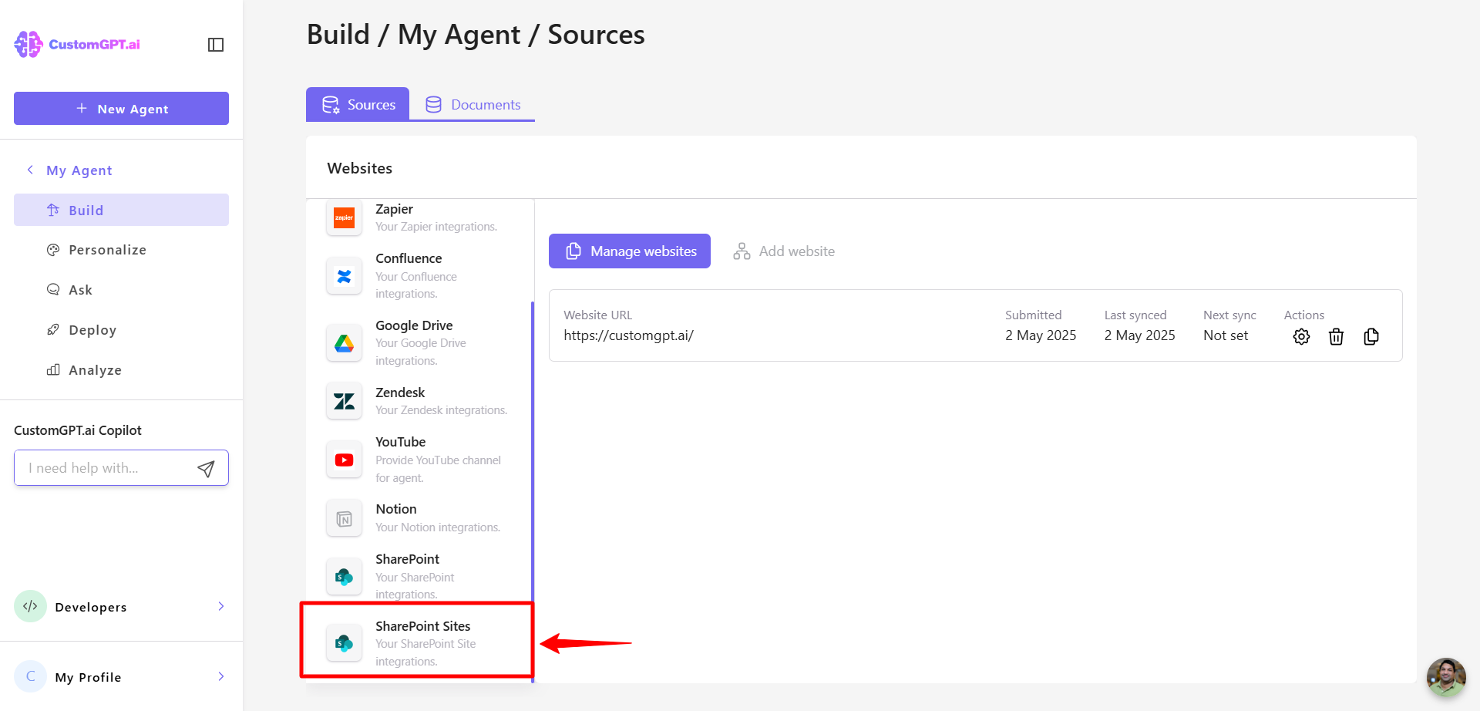The image size is (1480, 711).
Task: Click the Zendesk logo icon
Action: tap(344, 401)
